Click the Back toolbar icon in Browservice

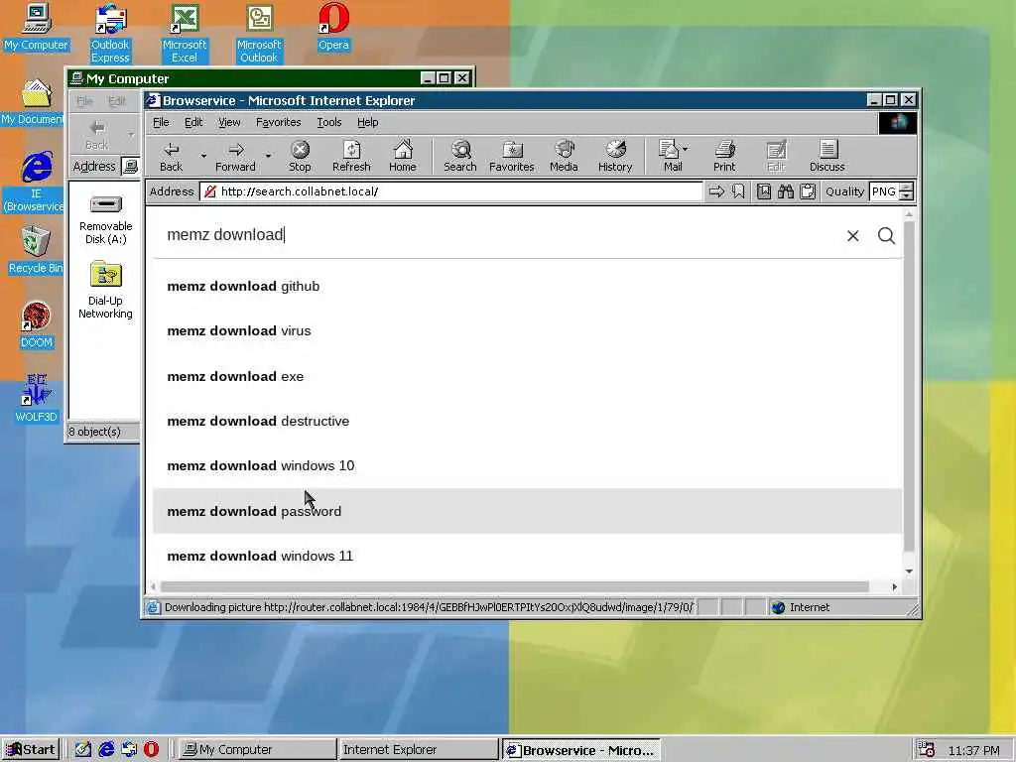tap(171, 157)
